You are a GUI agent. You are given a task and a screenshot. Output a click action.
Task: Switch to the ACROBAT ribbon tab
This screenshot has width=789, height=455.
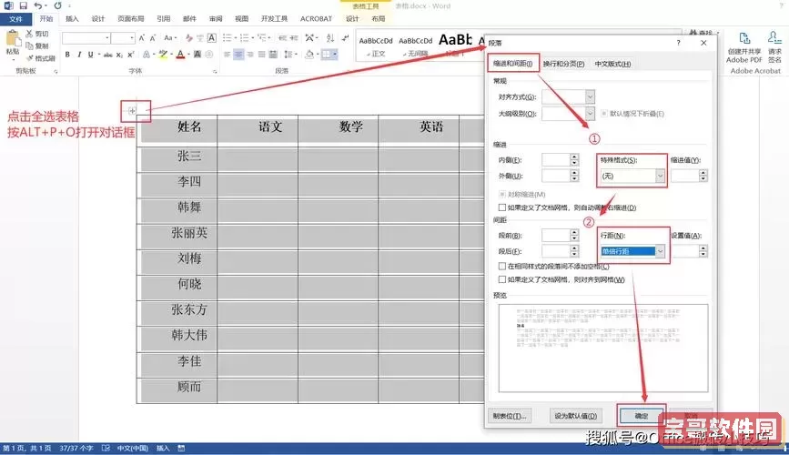coord(316,19)
